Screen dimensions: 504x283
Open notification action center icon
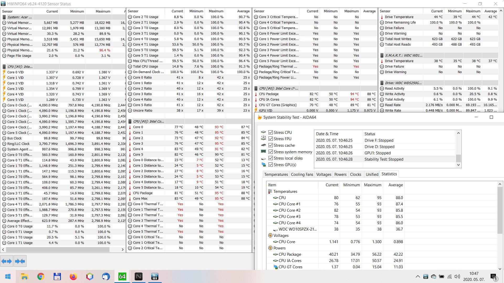493,276
